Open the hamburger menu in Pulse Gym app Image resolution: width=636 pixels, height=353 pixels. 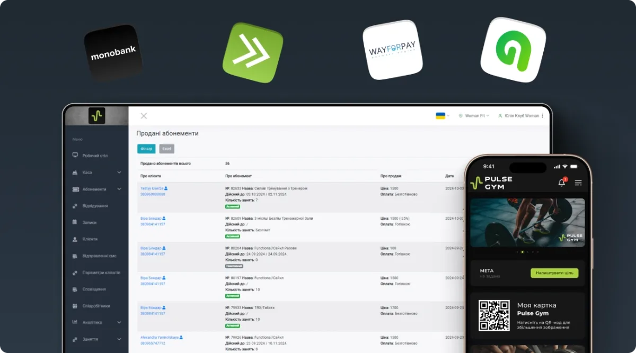[x=578, y=183]
